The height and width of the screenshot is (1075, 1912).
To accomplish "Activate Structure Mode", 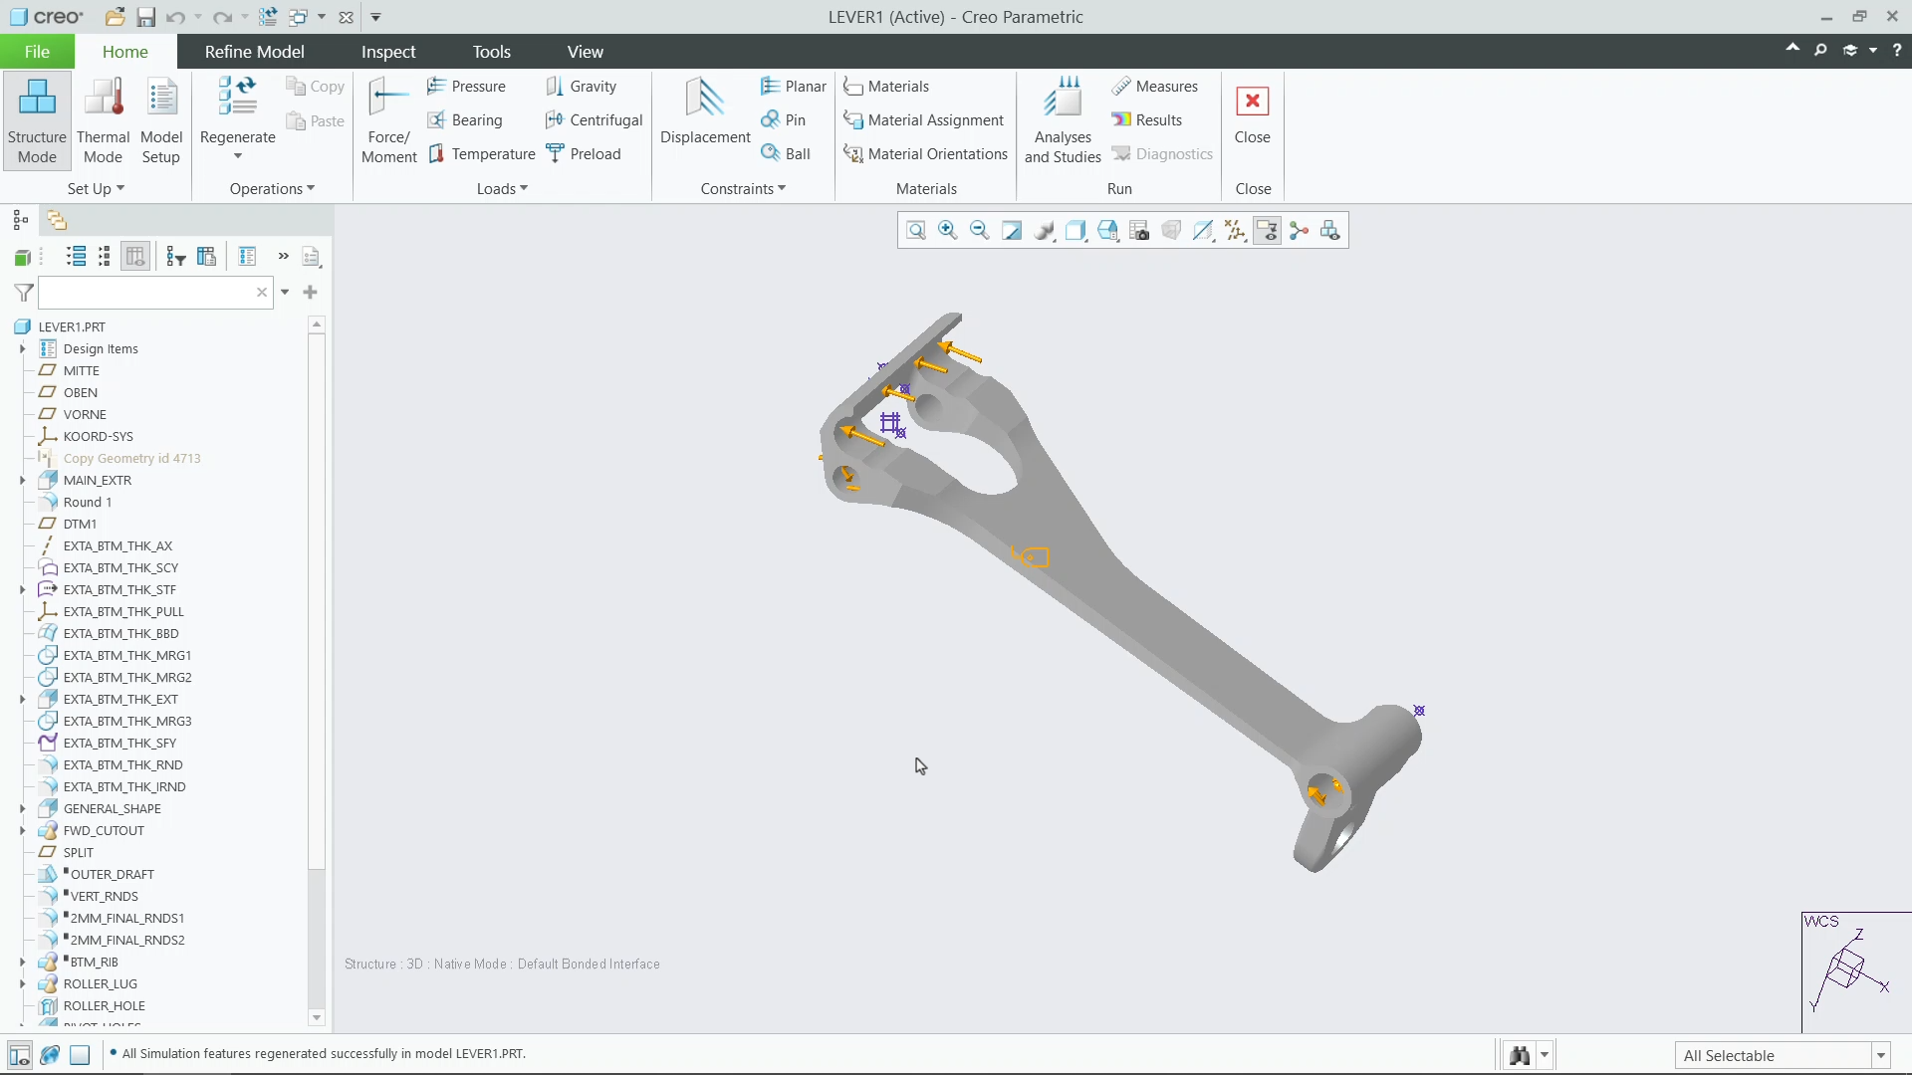I will pos(37,120).
